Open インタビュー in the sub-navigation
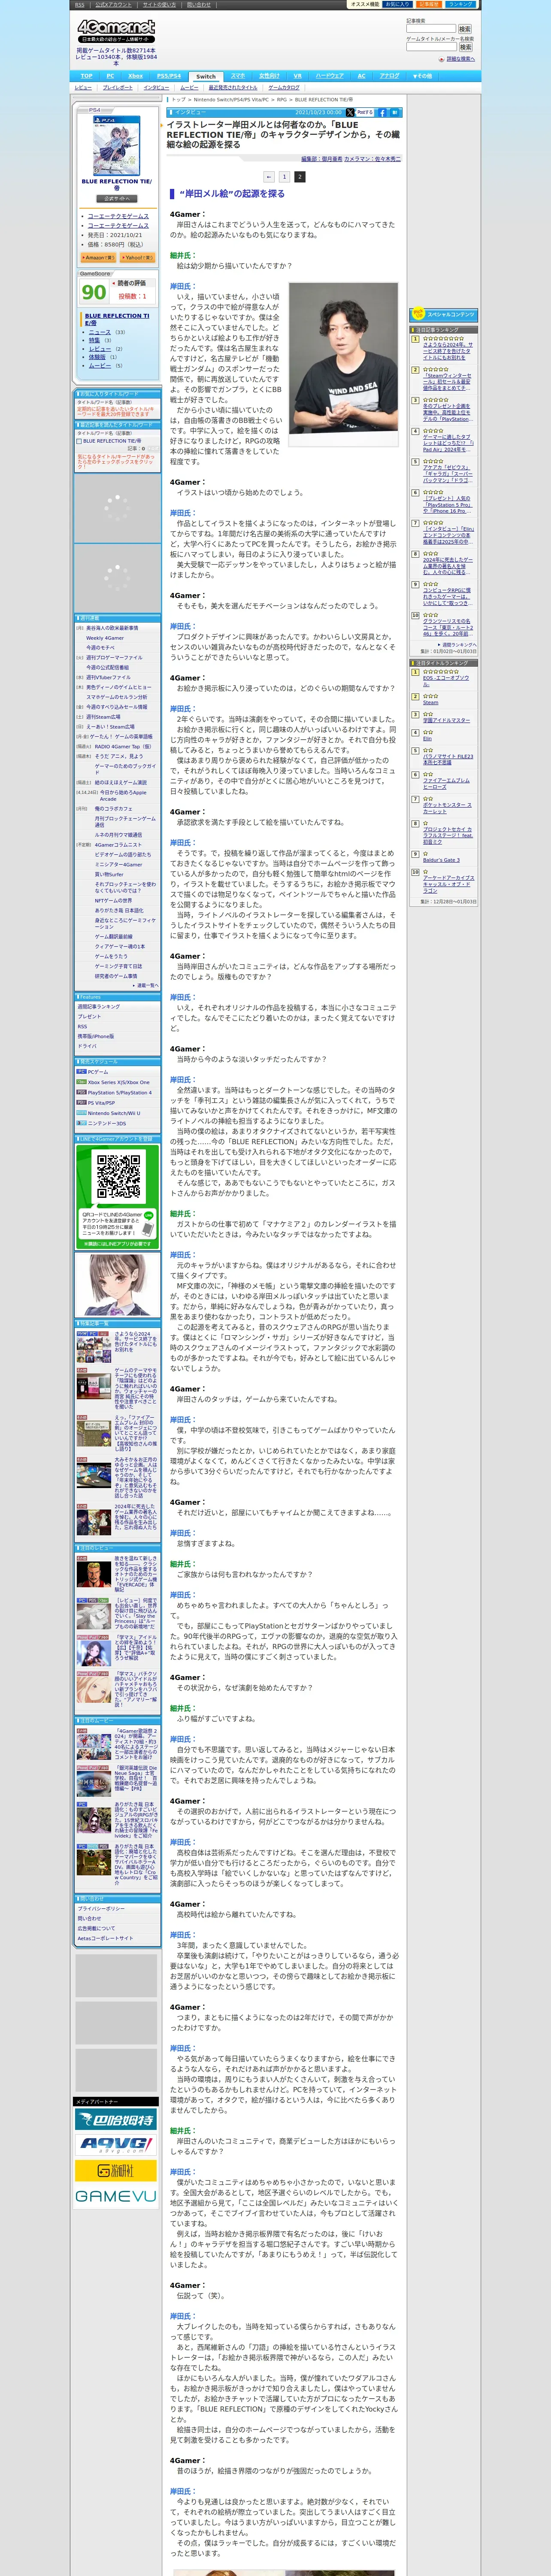551x2576 pixels. click(x=156, y=88)
